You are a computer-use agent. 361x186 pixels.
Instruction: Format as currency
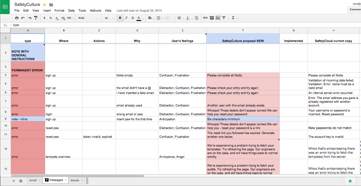pyautogui.click(x=44, y=18)
